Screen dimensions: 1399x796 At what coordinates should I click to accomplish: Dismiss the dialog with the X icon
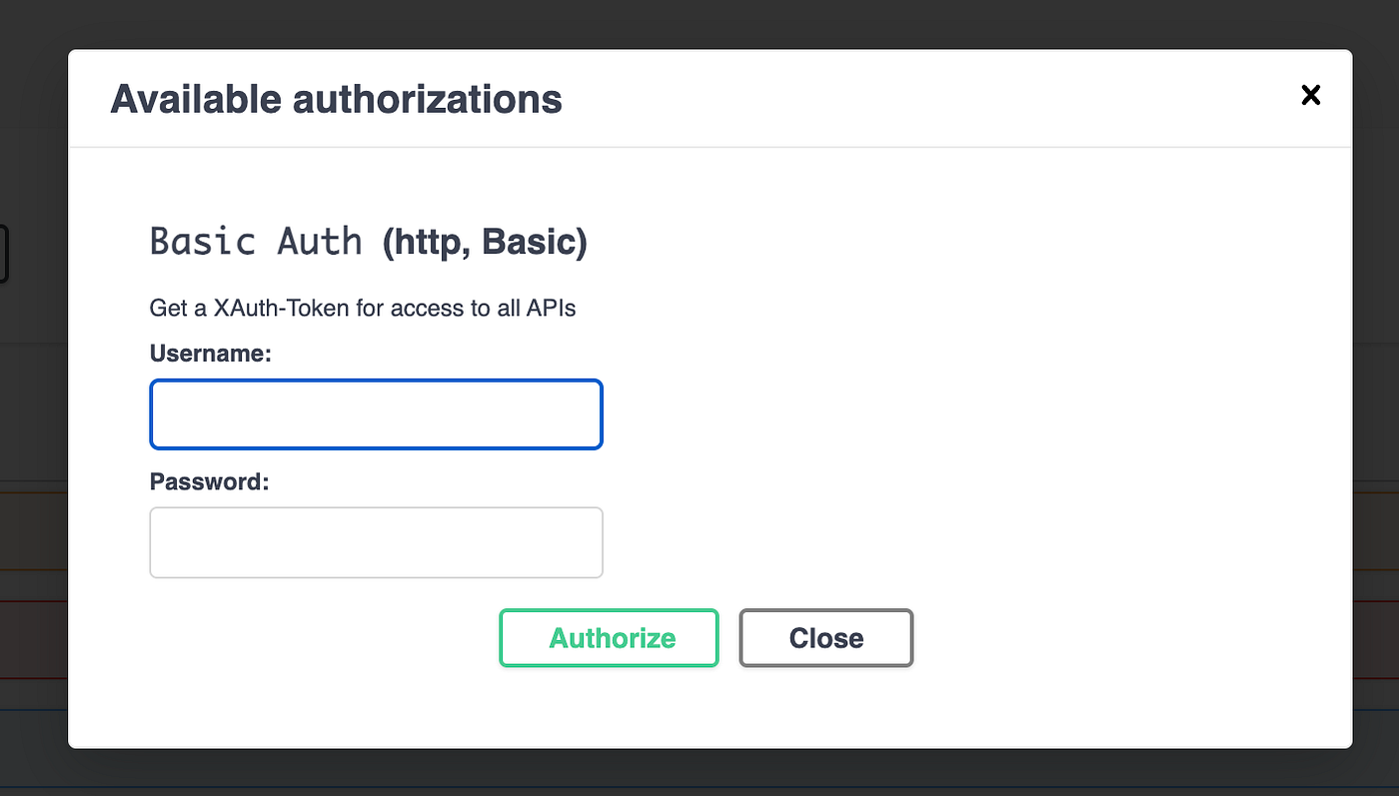(1310, 95)
